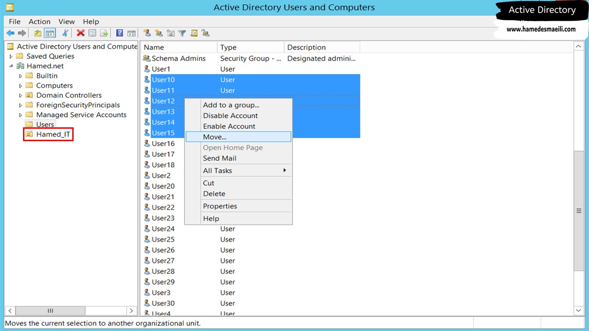
Task: Click tree pane horizontal scrollbar thumb
Action: point(51,311)
